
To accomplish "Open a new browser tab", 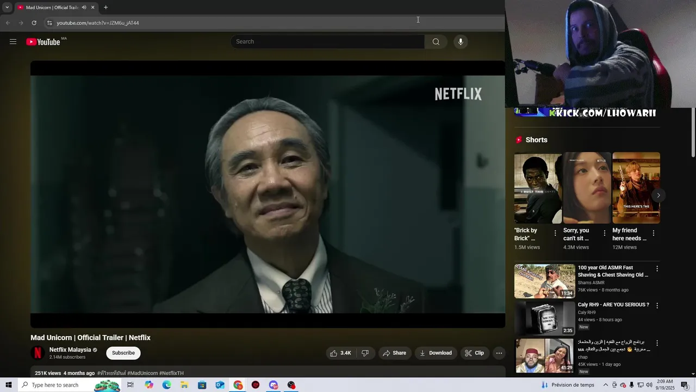I will [x=105, y=8].
